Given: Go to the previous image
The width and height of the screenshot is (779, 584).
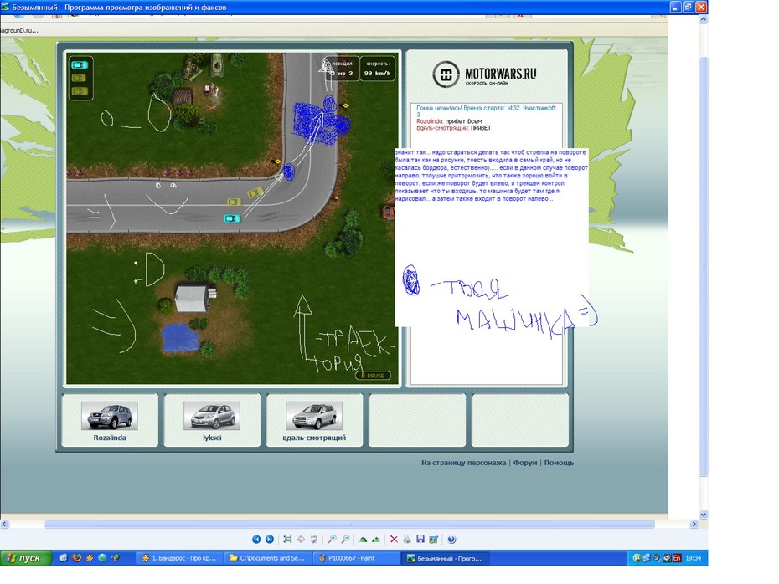Looking at the screenshot, I should [257, 540].
